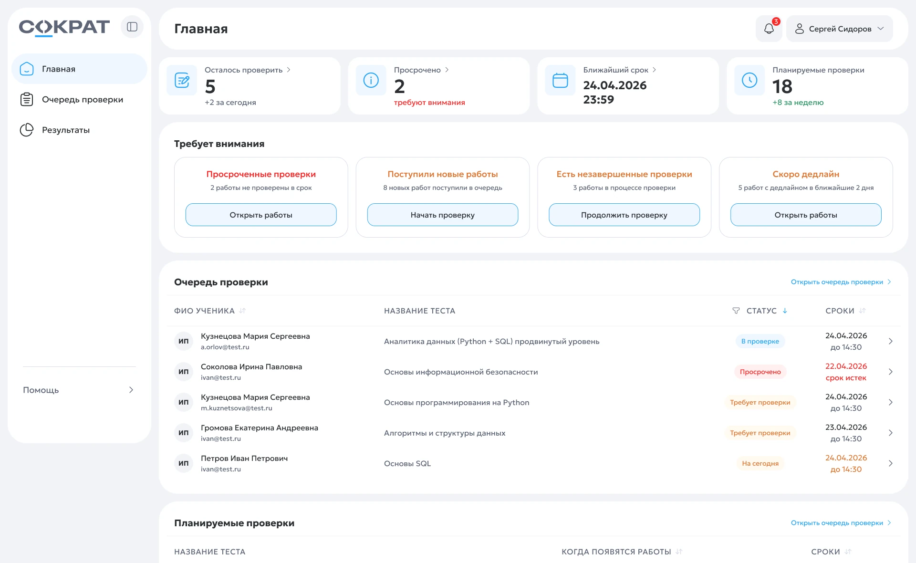Go to Очередь проверки in sidebar
The width and height of the screenshot is (916, 563).
click(x=79, y=99)
